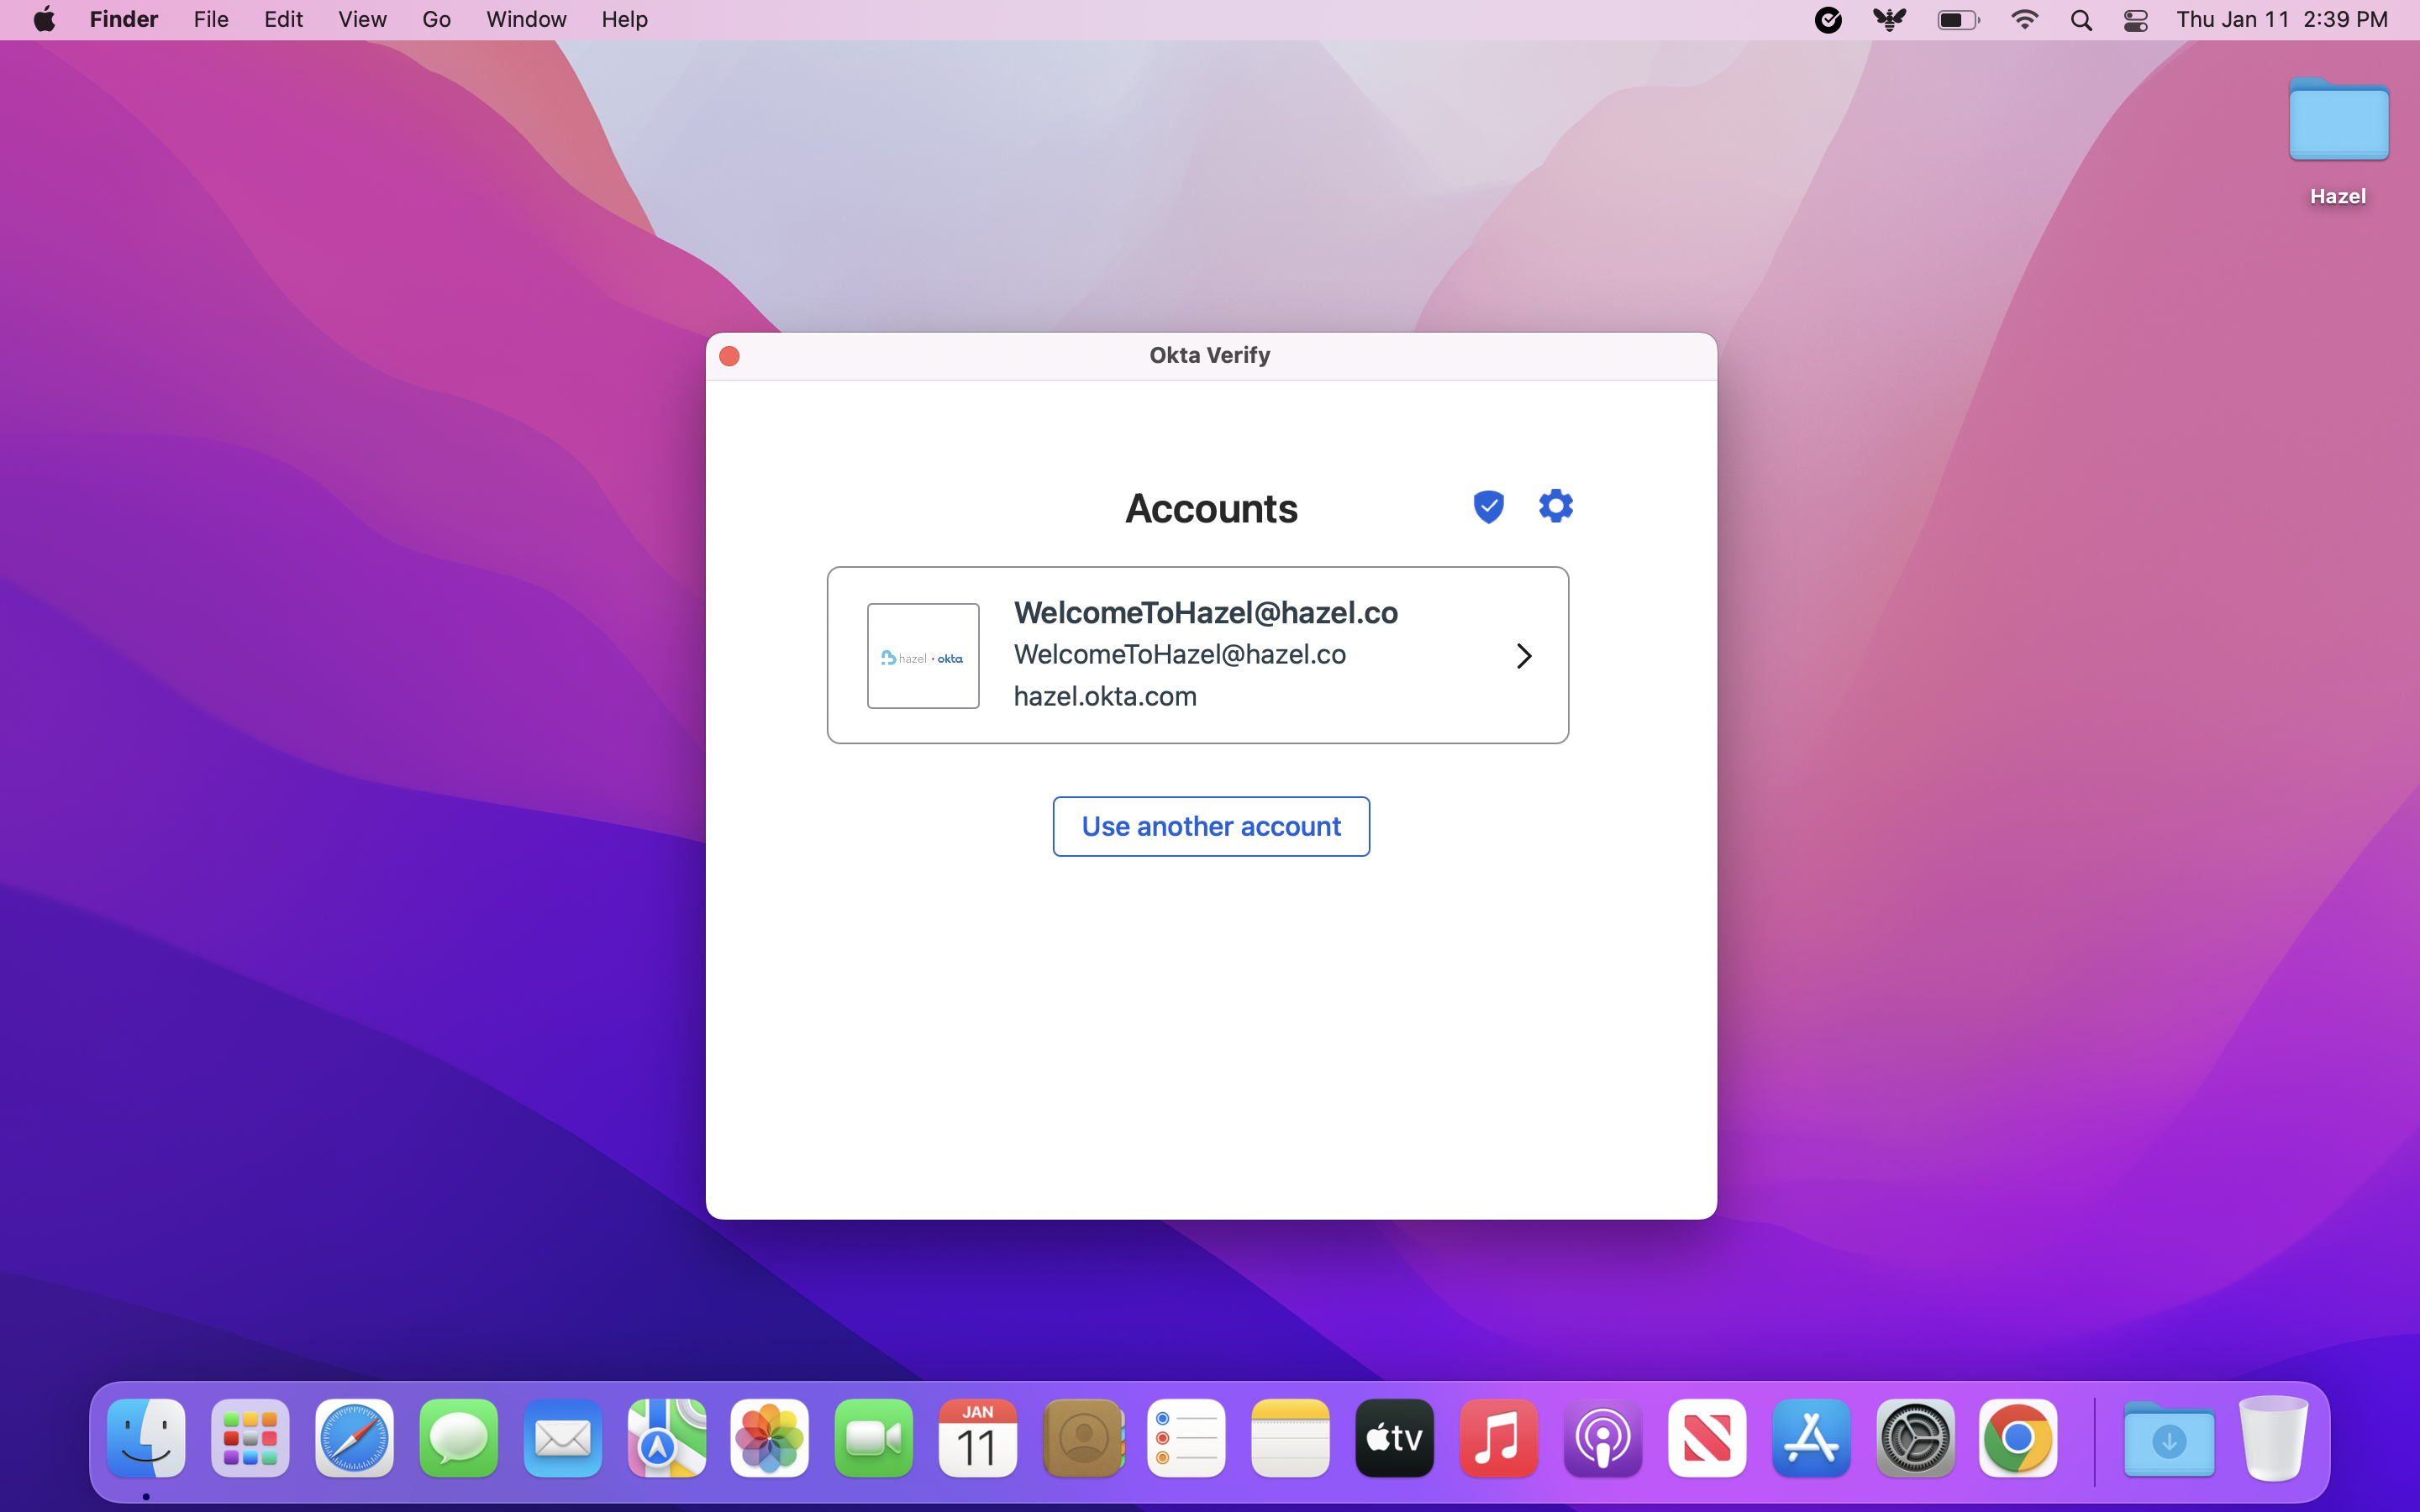The width and height of the screenshot is (2420, 1512).
Task: Click Use another account button
Action: coord(1211,826)
